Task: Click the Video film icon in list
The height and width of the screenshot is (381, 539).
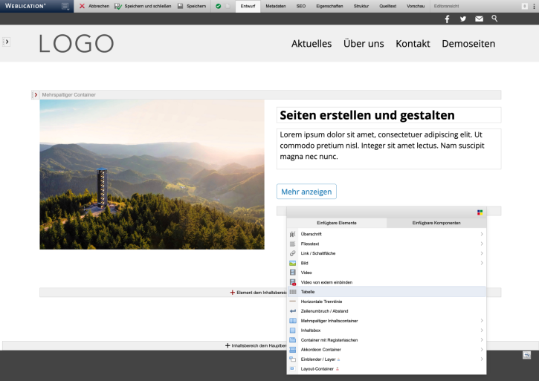Action: [293, 273]
